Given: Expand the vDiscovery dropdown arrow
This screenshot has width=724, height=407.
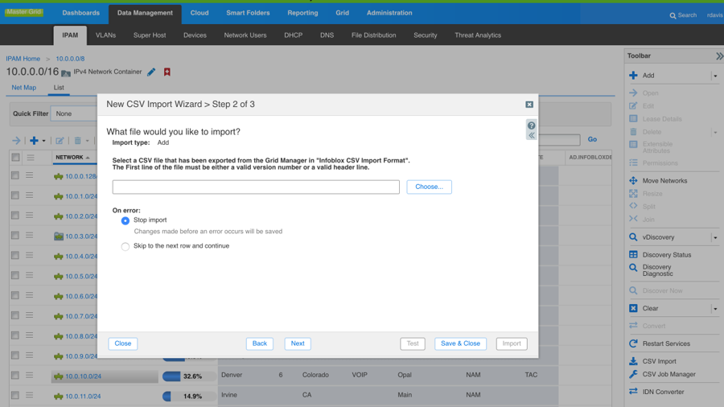Looking at the screenshot, I should tap(714, 237).
